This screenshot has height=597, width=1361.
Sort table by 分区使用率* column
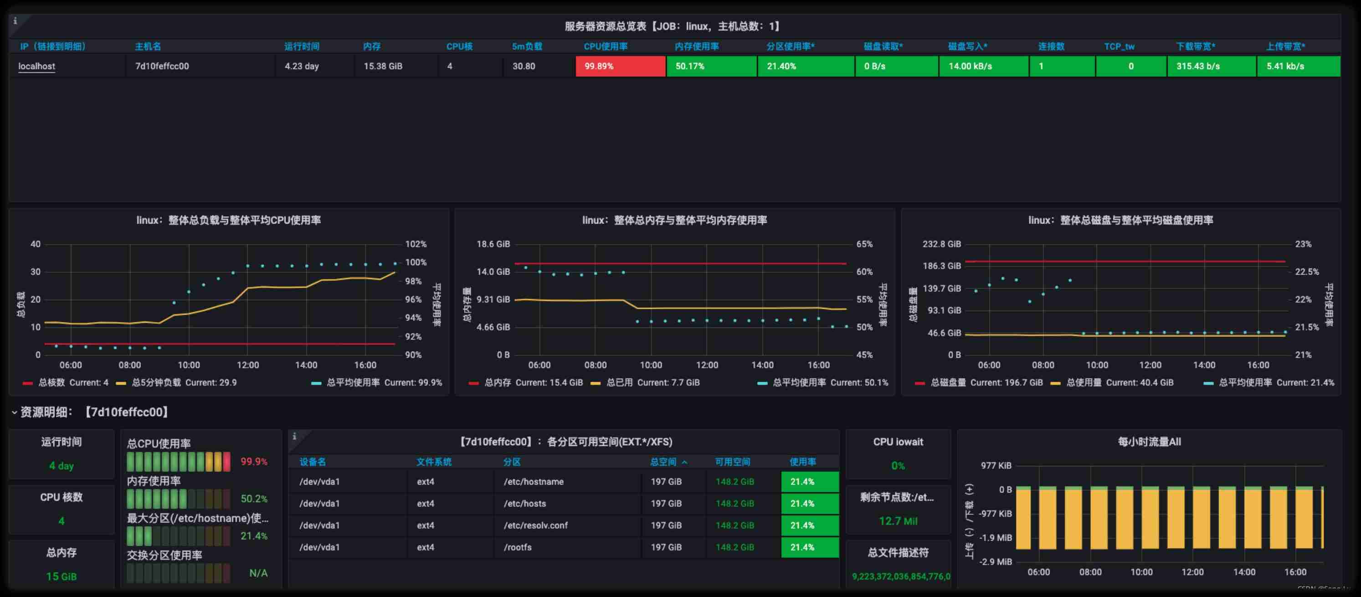tap(791, 46)
